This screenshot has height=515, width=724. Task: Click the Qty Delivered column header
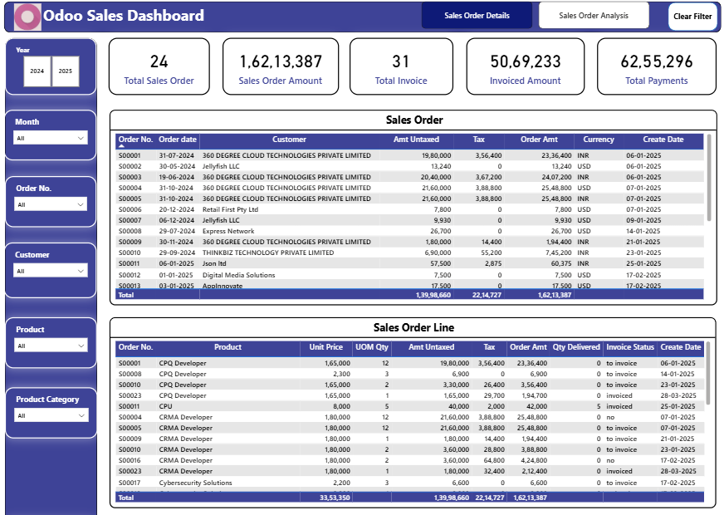tap(576, 347)
